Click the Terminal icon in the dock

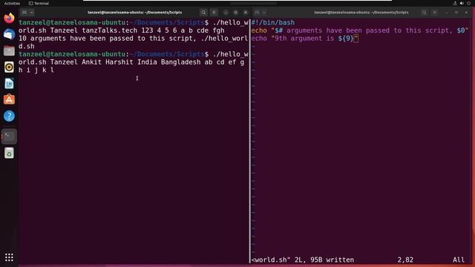point(9,136)
